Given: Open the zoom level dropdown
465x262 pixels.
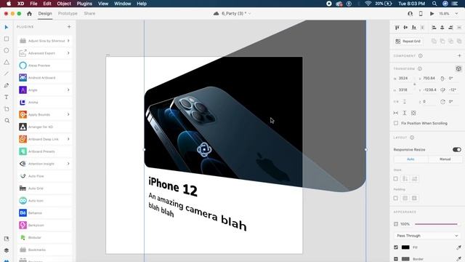Looking at the screenshot, I should tap(457, 14).
